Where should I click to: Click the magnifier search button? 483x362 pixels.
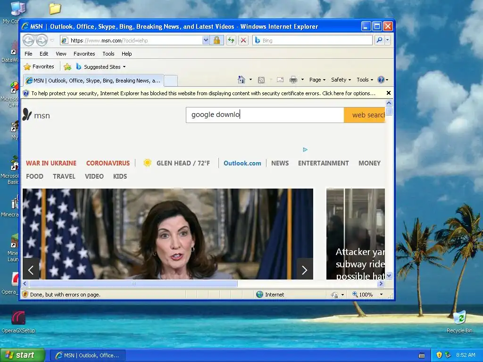coord(379,41)
